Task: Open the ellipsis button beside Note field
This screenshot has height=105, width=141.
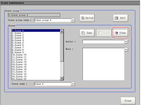Action: coord(126,50)
